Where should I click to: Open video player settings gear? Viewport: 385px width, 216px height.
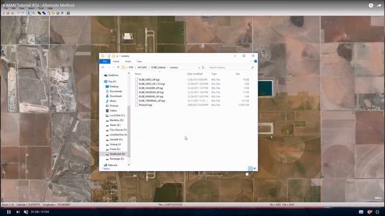(x=369, y=212)
